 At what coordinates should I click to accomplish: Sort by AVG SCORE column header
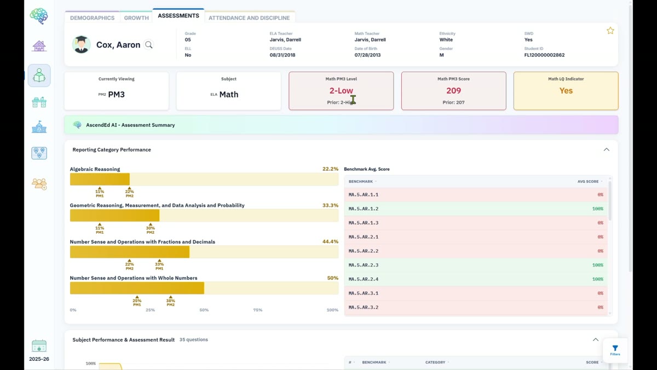(590, 181)
